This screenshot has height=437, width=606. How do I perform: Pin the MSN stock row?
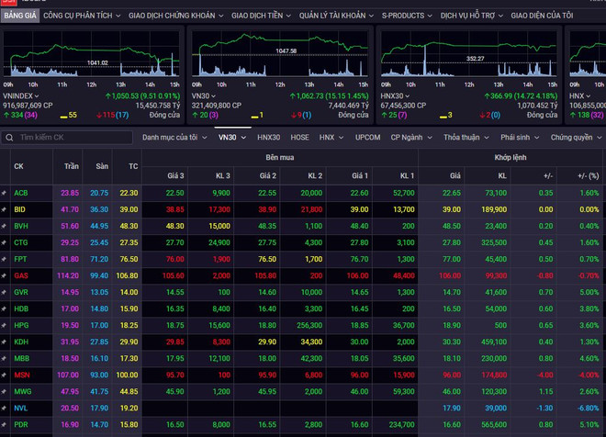click(5, 375)
